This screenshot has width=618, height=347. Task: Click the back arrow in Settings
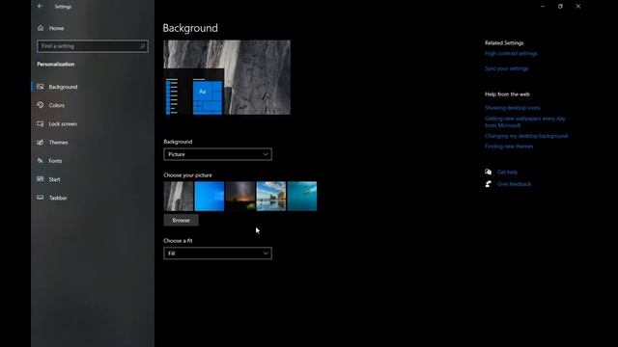(x=41, y=7)
